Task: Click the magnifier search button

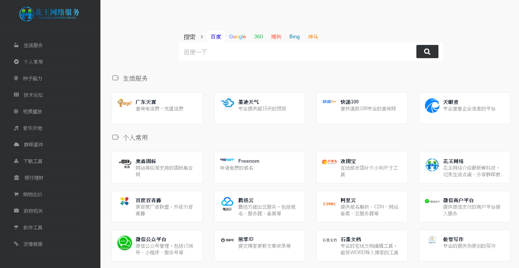Action: click(427, 52)
